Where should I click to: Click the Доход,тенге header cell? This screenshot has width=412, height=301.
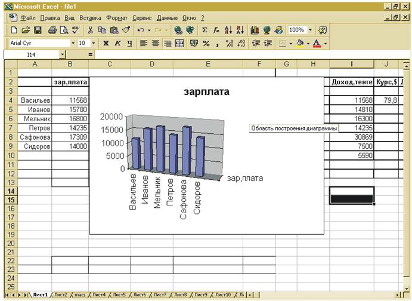pos(352,82)
